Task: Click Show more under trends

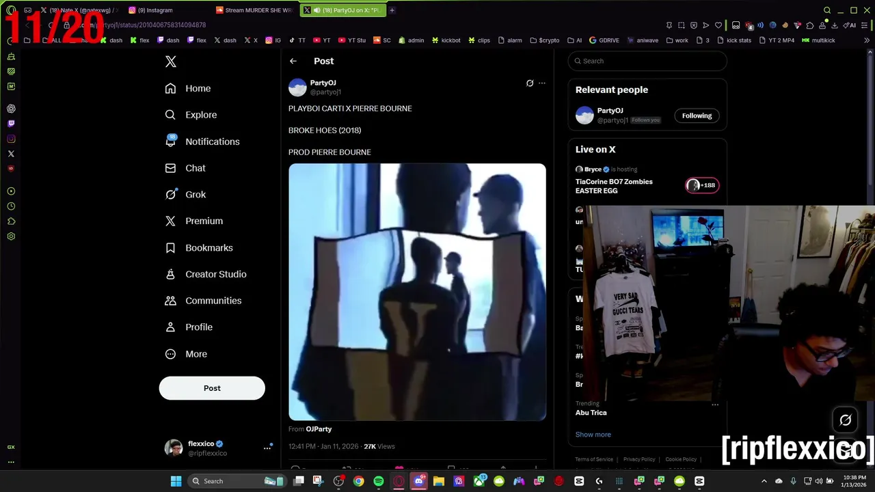Action: tap(593, 435)
